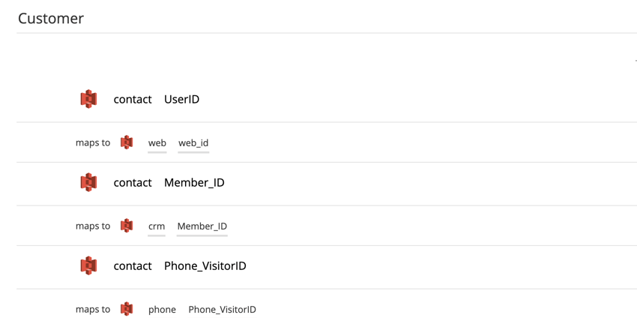The height and width of the screenshot is (318, 637).
Task: Select the Phone_VisitorID mapped field in the phone row
Action: tap(223, 310)
